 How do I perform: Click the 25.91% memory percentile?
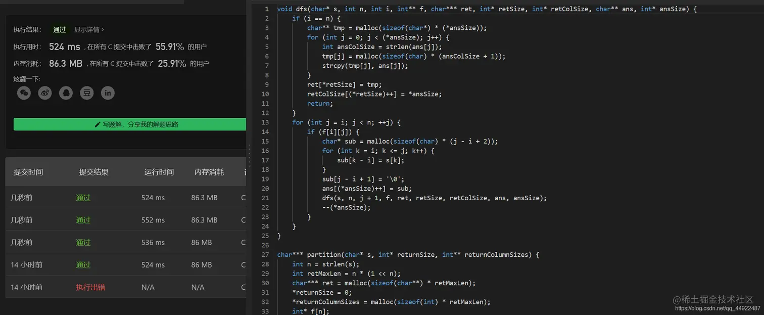click(x=172, y=63)
